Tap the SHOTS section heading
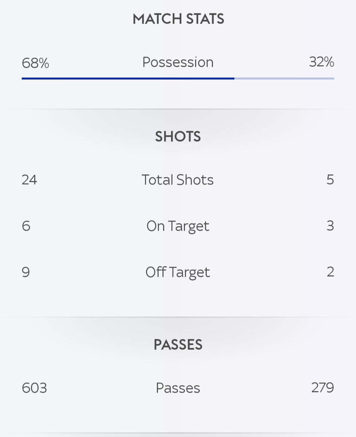Image resolution: width=356 pixels, height=437 pixels. click(178, 137)
